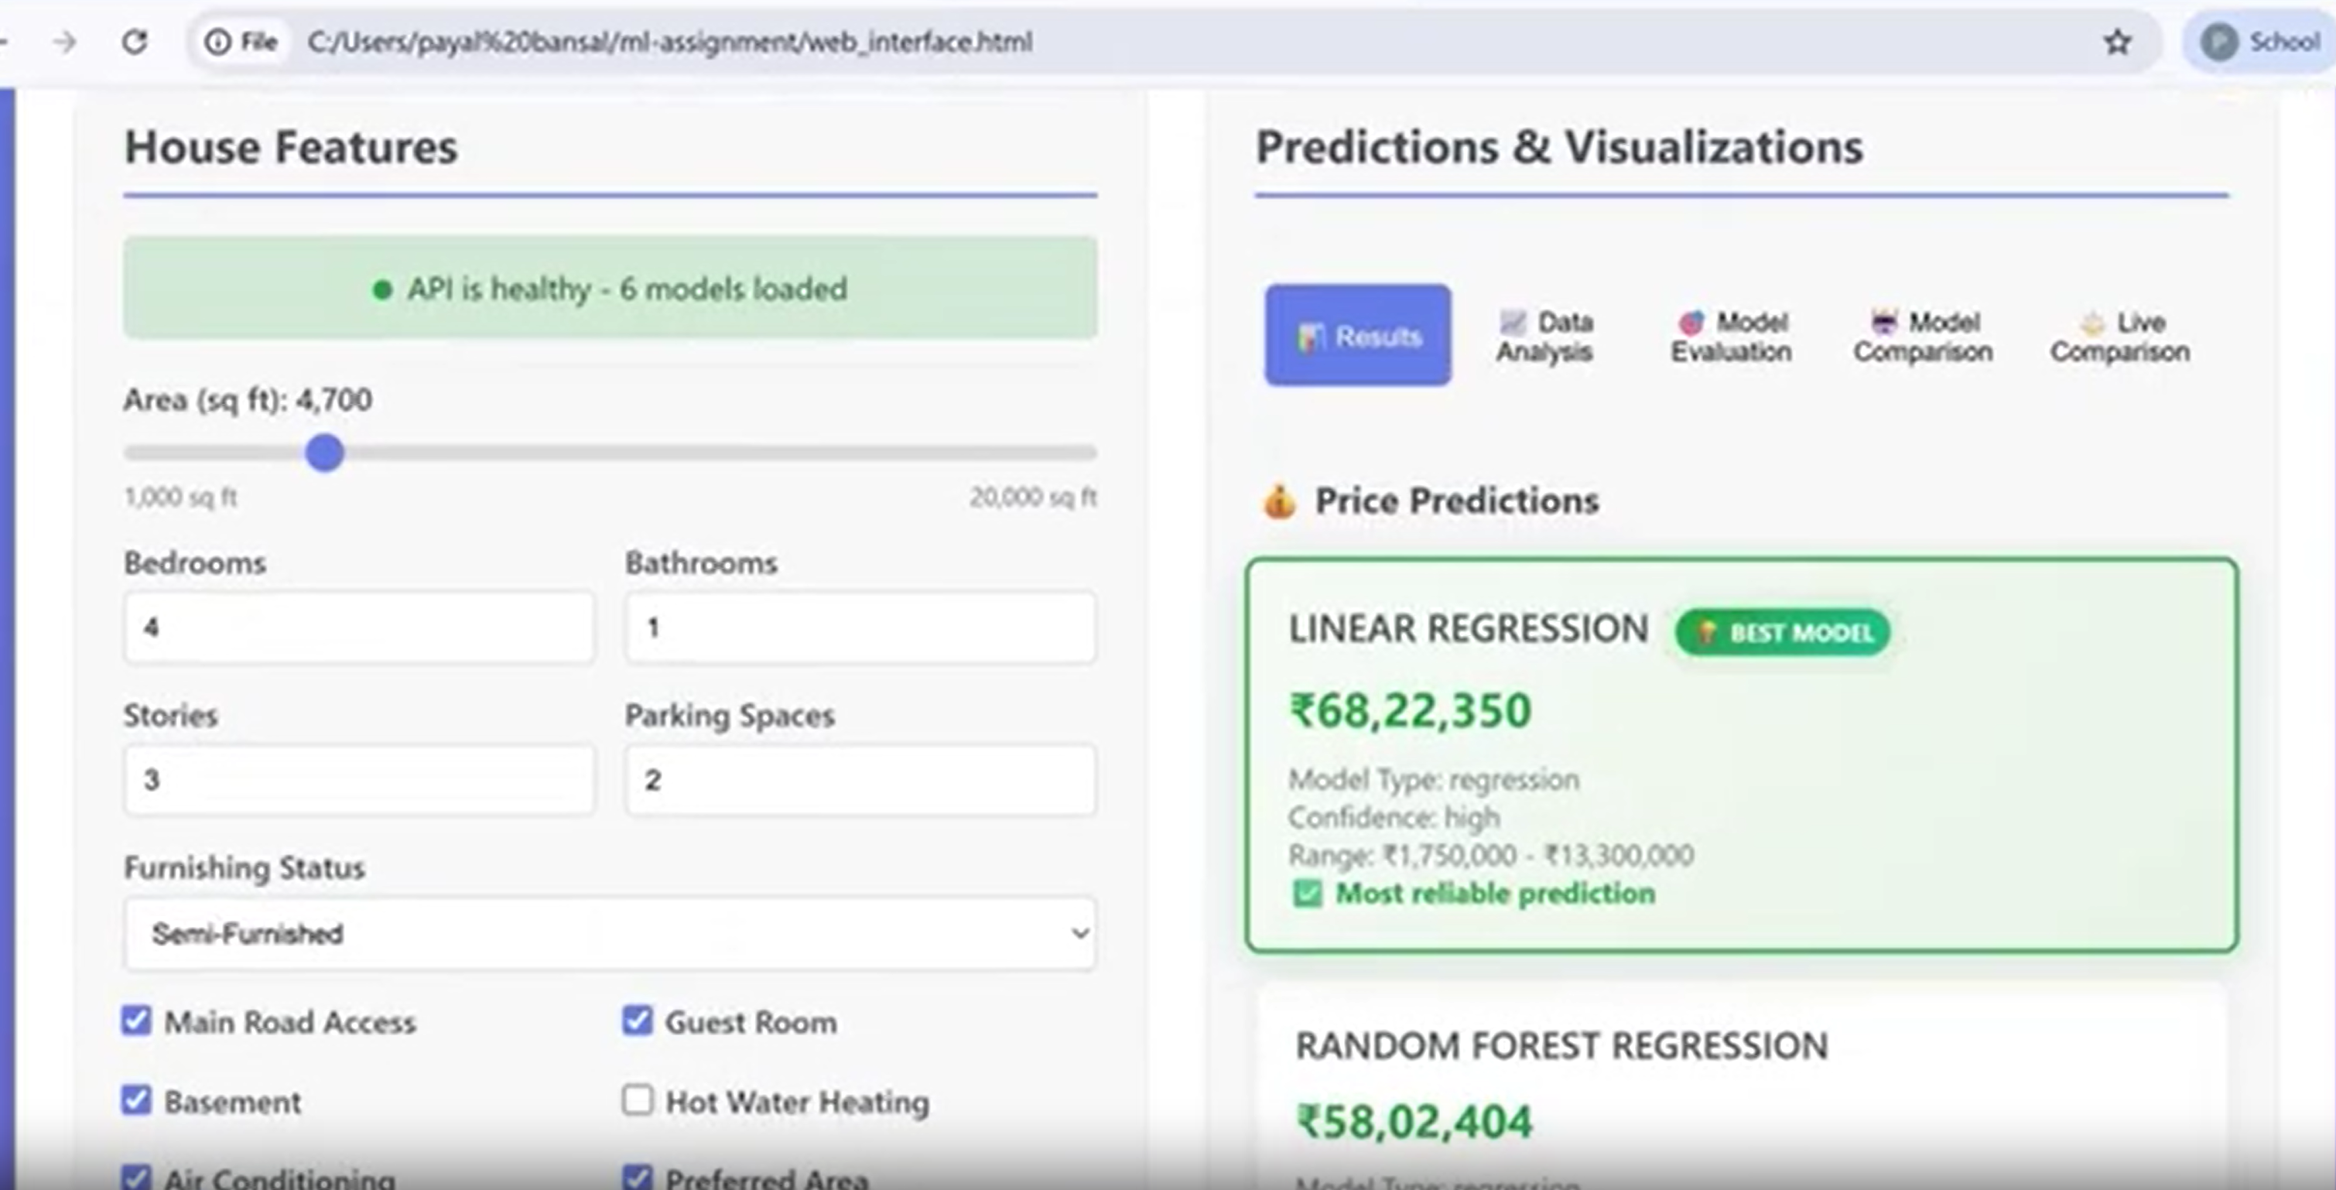Screen dimensions: 2336x1190
Task: Enable Hot Water Heating
Action: (638, 1099)
